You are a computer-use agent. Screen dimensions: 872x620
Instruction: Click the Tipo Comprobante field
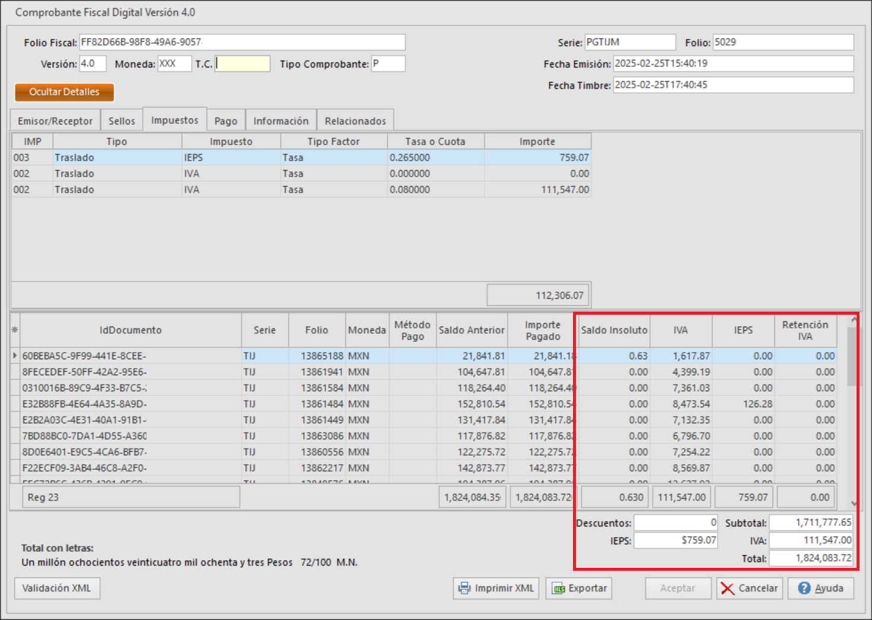tap(389, 63)
